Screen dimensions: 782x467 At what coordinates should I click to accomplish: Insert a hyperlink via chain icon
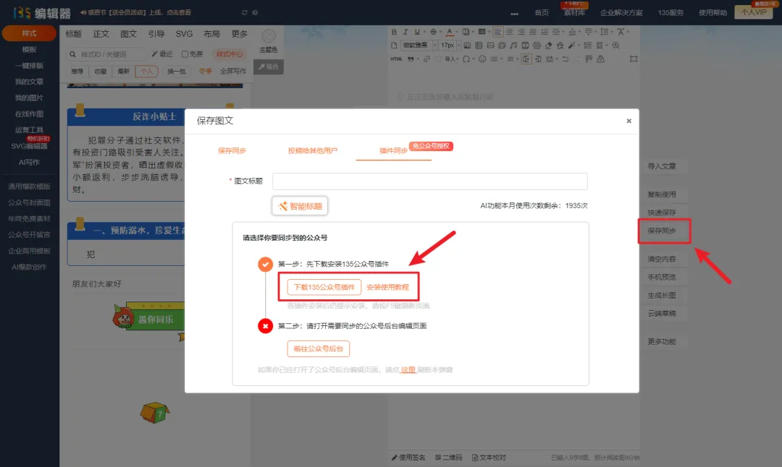[x=427, y=59]
